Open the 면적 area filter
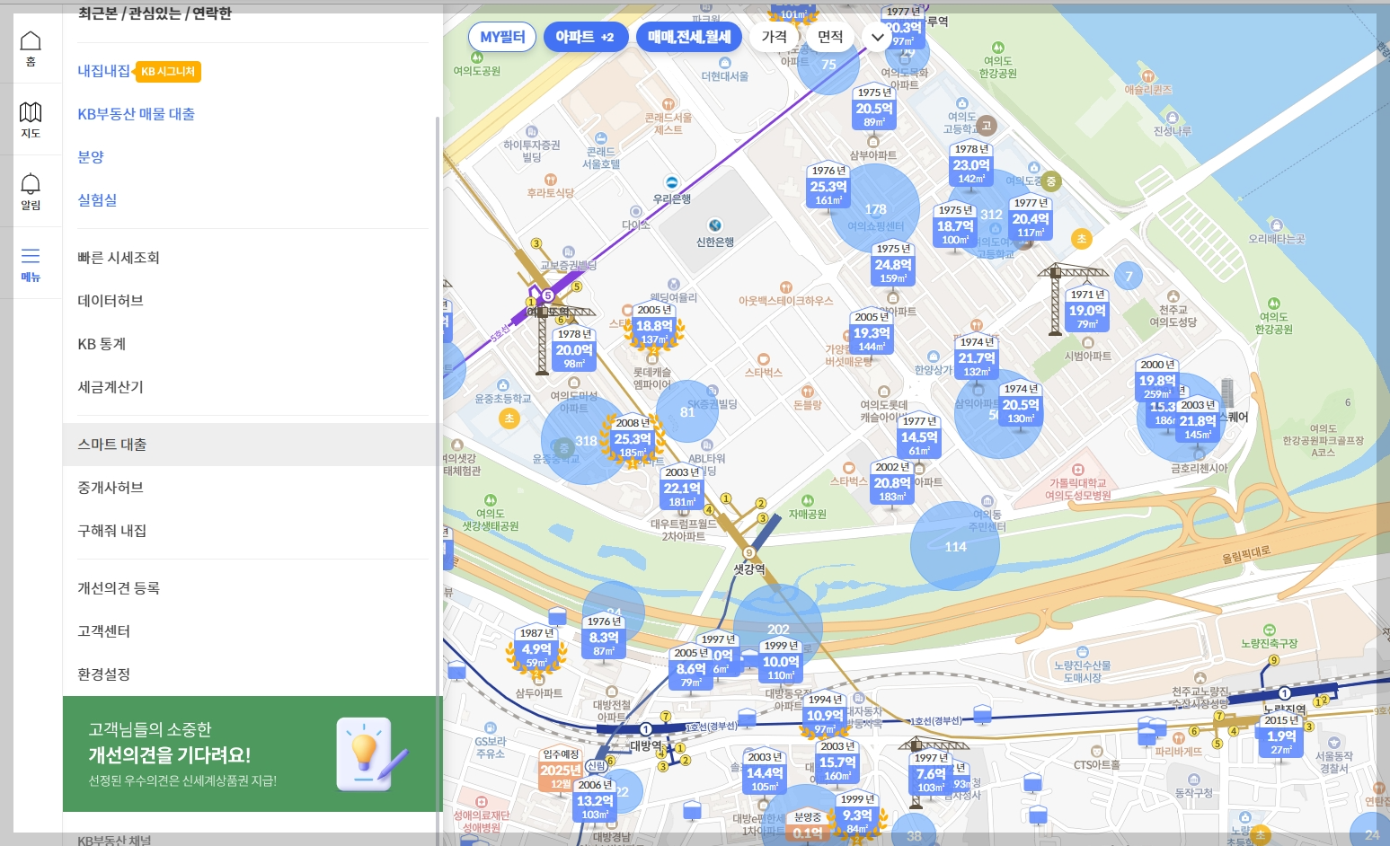Screen dimensions: 1390x846 coord(830,37)
